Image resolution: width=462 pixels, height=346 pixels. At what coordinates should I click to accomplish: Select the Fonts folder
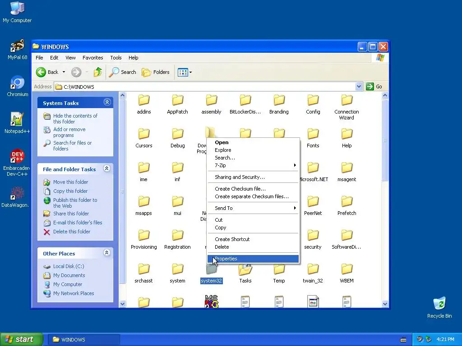(313, 138)
